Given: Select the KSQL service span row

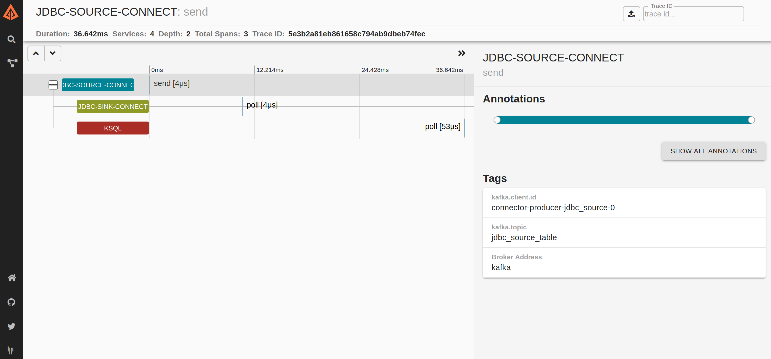Looking at the screenshot, I should [113, 128].
